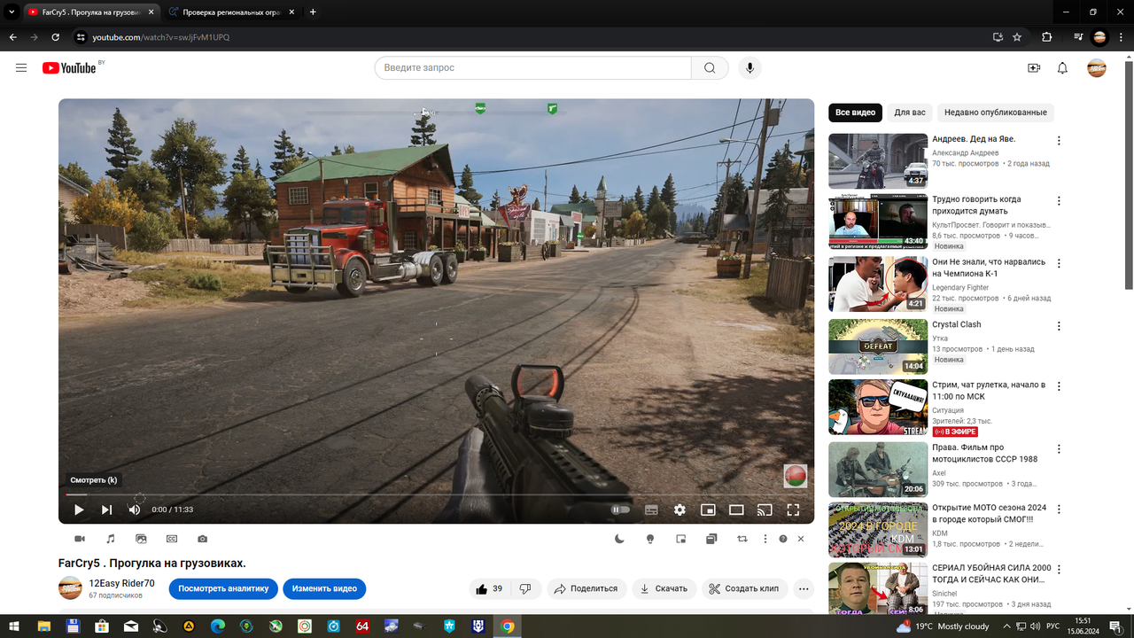Reload the page
1134x638 pixels.
(x=56, y=37)
